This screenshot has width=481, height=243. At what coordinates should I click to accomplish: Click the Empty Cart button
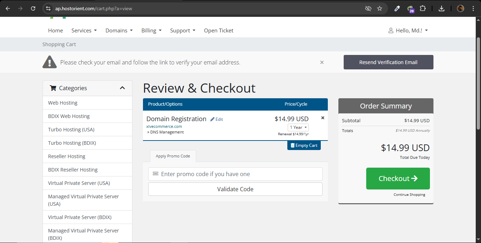click(304, 145)
